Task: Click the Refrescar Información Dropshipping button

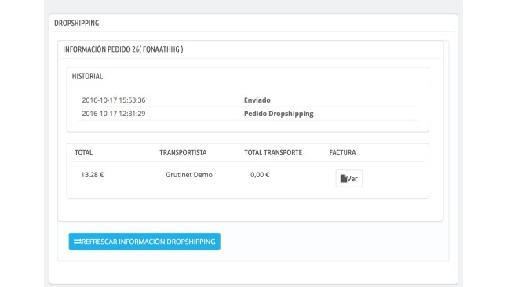Action: [144, 242]
